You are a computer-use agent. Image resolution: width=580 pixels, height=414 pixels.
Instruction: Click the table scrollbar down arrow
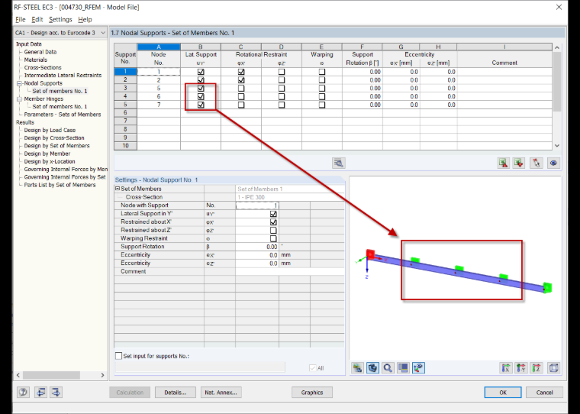[x=556, y=146]
